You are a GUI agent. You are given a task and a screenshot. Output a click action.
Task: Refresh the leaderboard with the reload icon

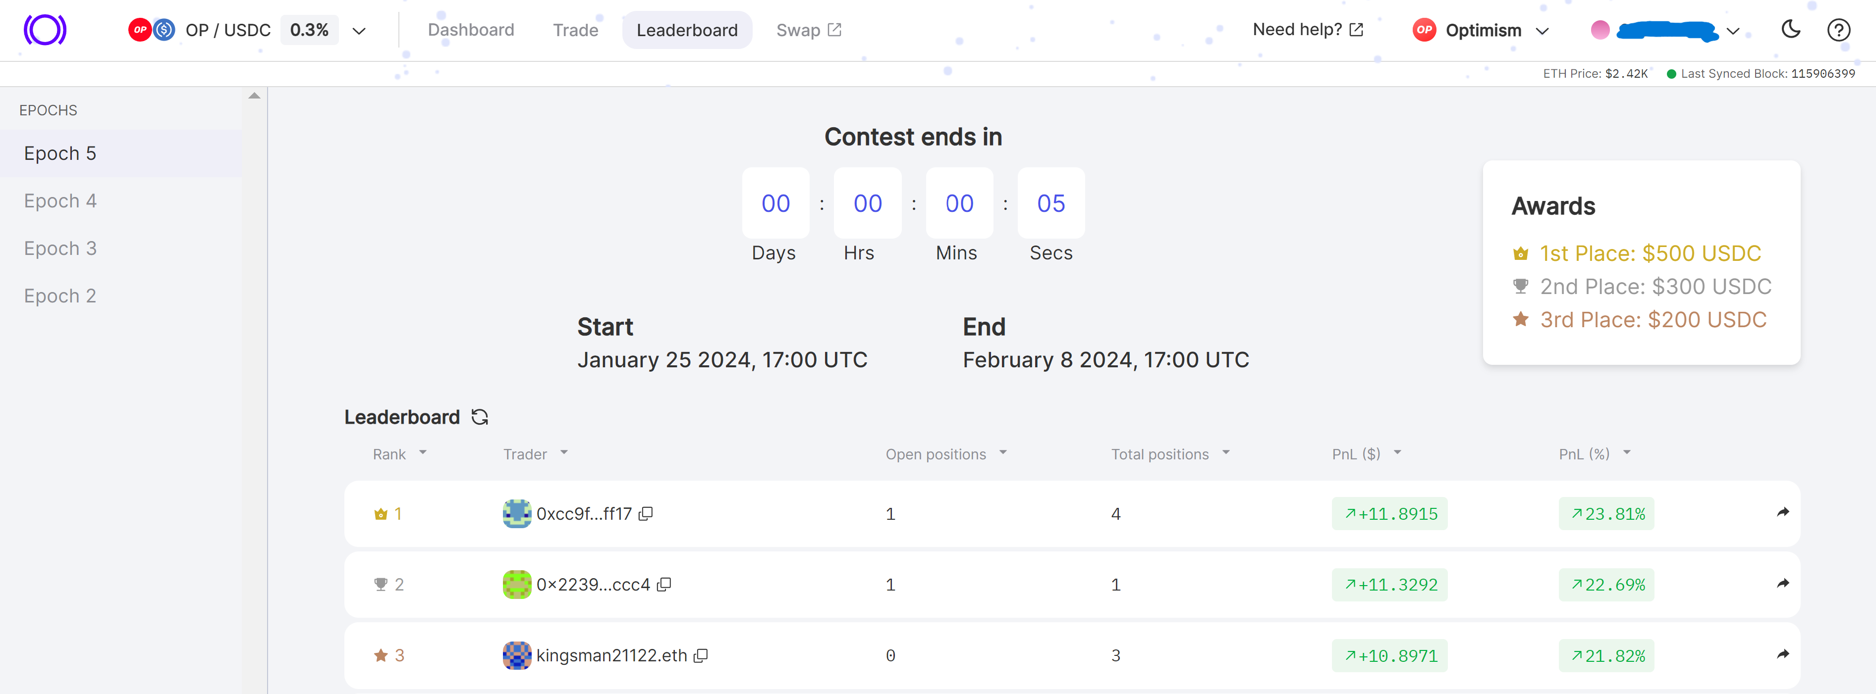pos(479,417)
